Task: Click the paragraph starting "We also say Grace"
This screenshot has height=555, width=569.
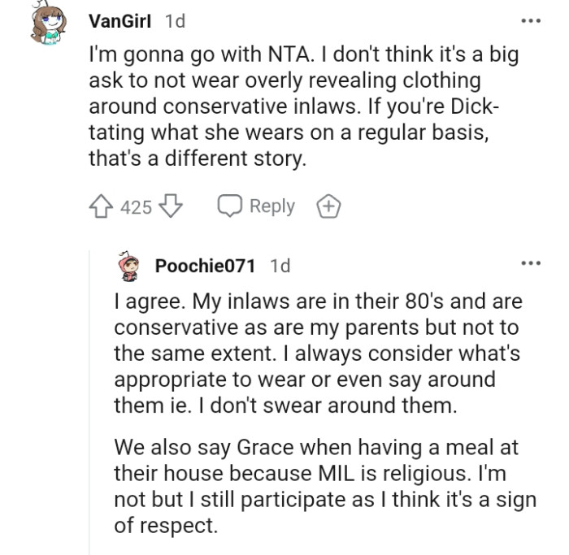Action: pyautogui.click(x=325, y=486)
